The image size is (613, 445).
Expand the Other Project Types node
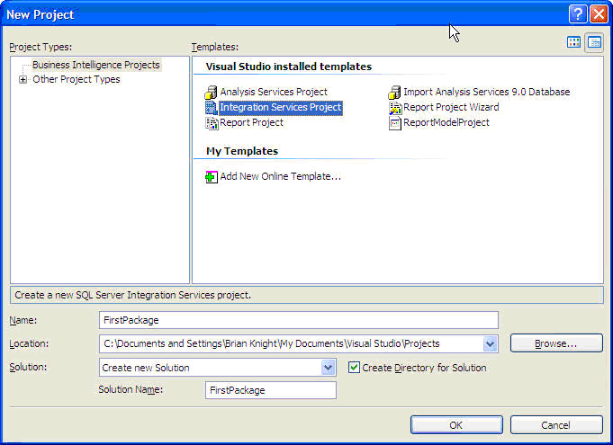23,79
